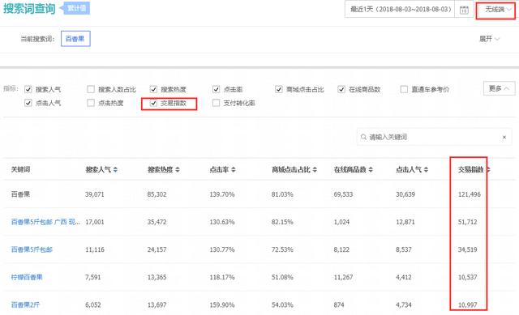Clear the keyword search with the x icon

coord(504,137)
